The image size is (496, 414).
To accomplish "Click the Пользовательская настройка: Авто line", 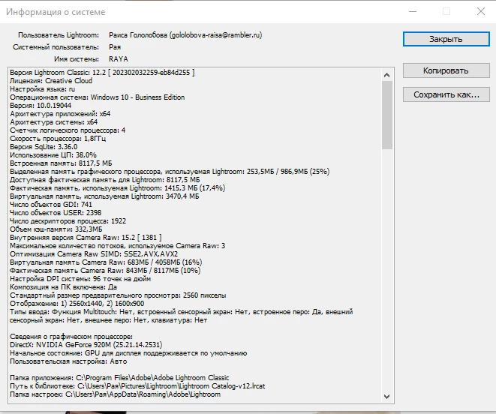I will point(68,361).
